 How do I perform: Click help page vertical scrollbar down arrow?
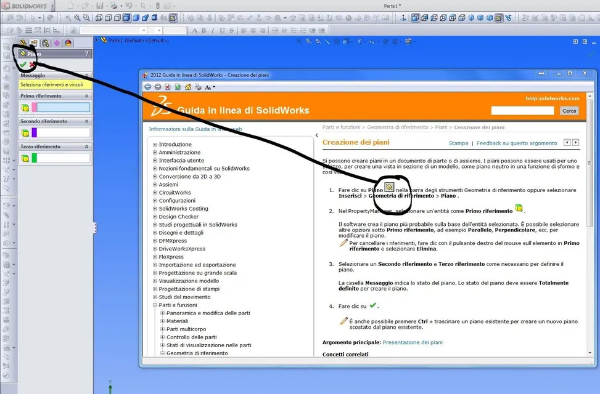tap(590, 353)
